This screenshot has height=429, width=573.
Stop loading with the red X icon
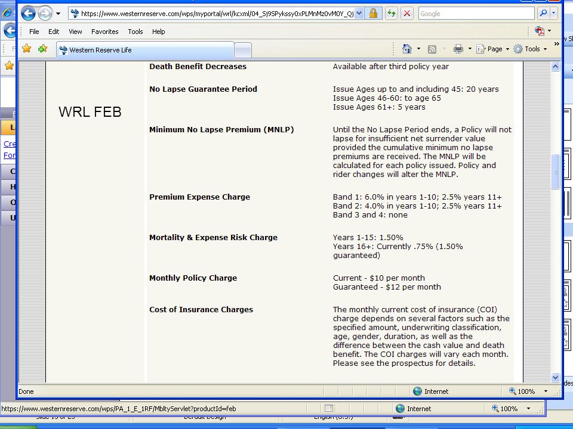coord(406,14)
